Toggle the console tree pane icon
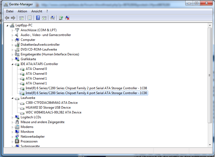215x157 pixels. click(x=21, y=18)
